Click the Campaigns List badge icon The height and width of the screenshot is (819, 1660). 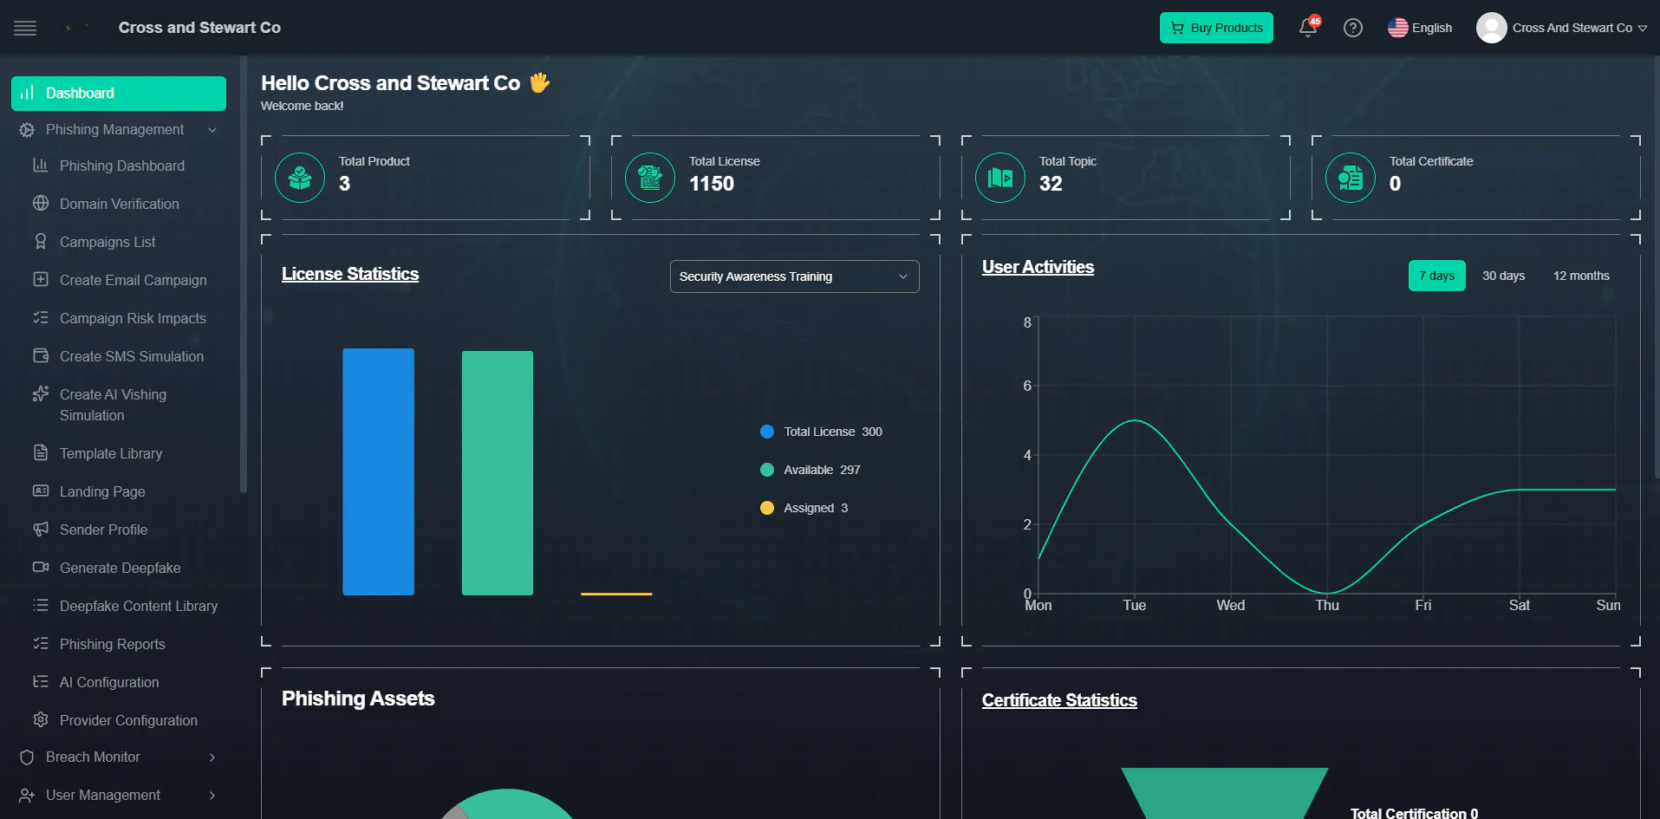(41, 242)
